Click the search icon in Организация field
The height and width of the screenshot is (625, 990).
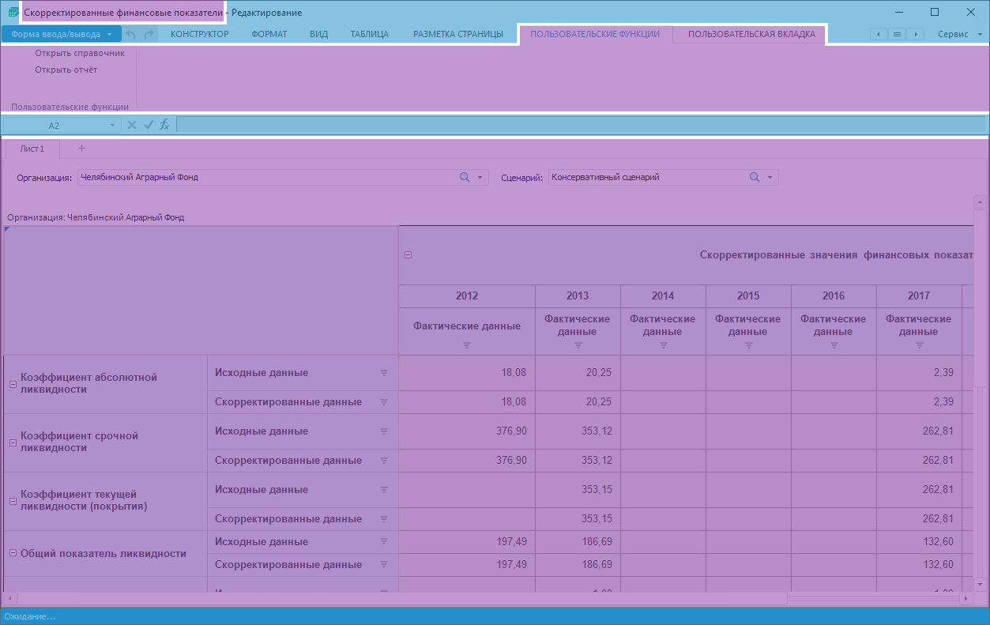click(x=465, y=178)
